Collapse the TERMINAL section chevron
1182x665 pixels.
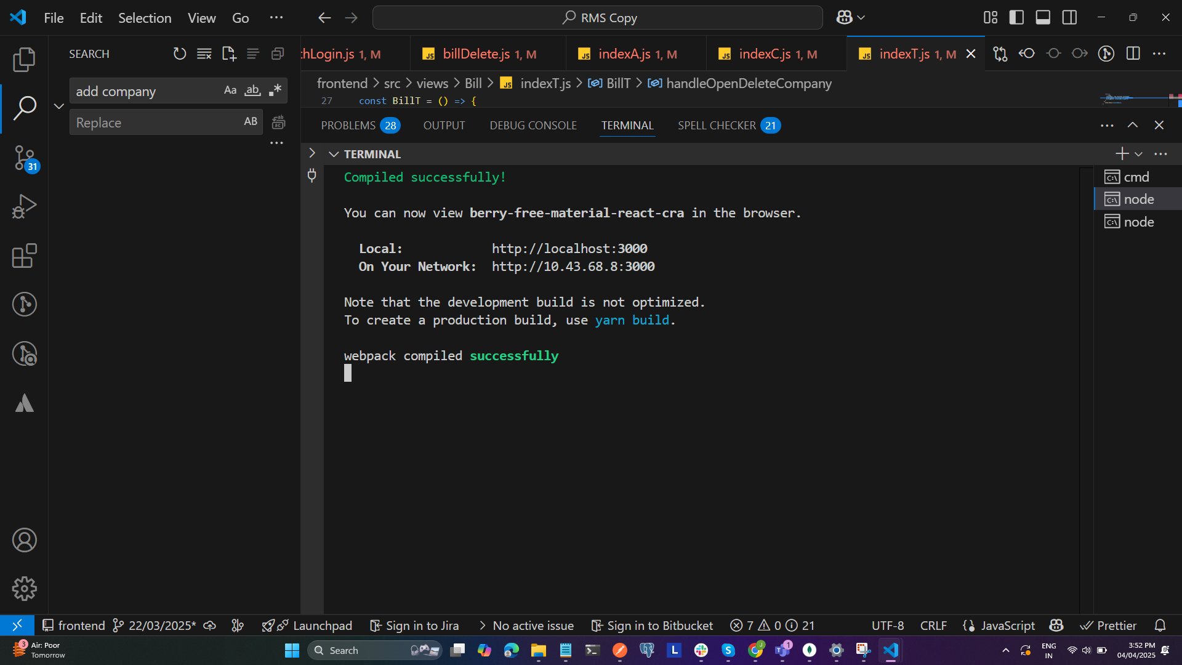(x=334, y=154)
